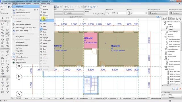
Task: Click the Railing icon in the submenu
Action: [x=41, y=29]
